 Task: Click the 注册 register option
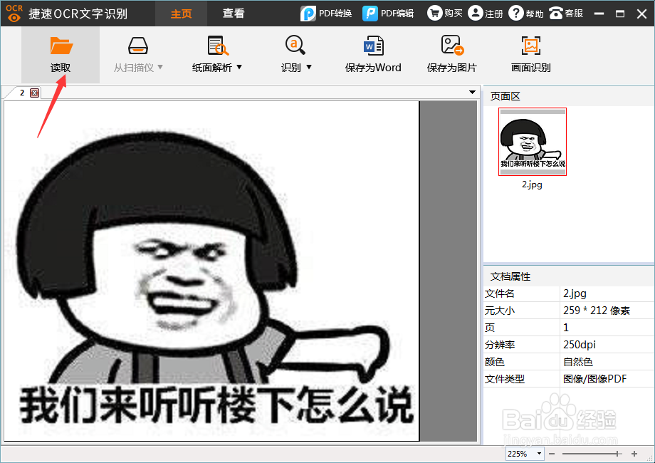point(485,13)
